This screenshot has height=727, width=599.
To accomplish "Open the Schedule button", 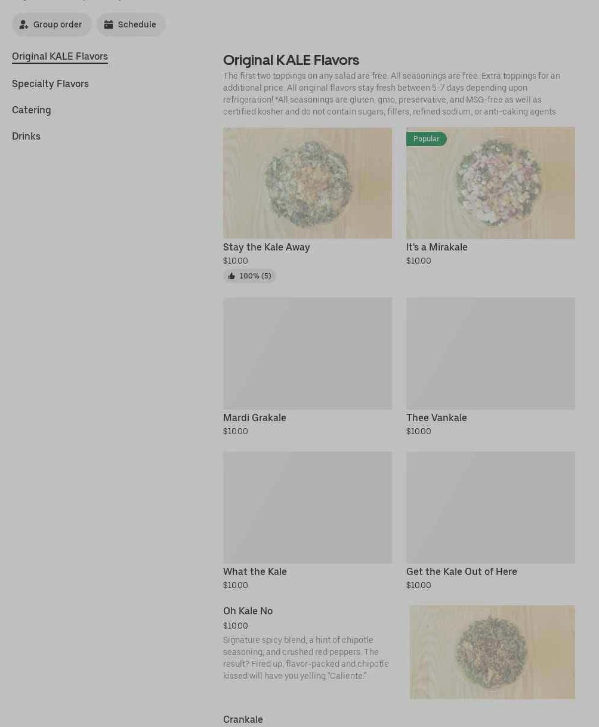I will [x=131, y=24].
